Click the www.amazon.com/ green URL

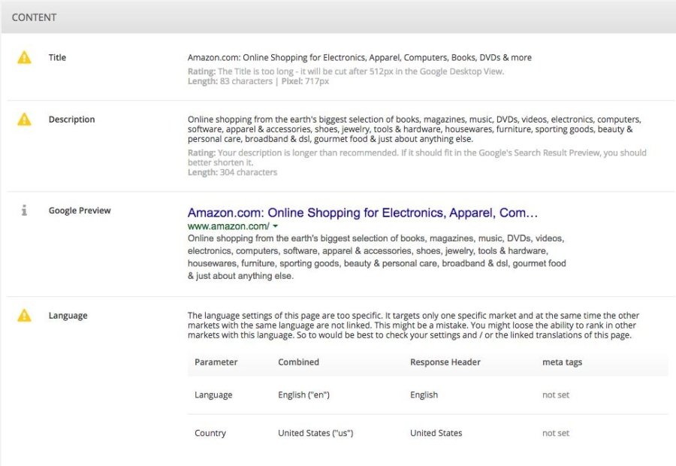coord(228,226)
